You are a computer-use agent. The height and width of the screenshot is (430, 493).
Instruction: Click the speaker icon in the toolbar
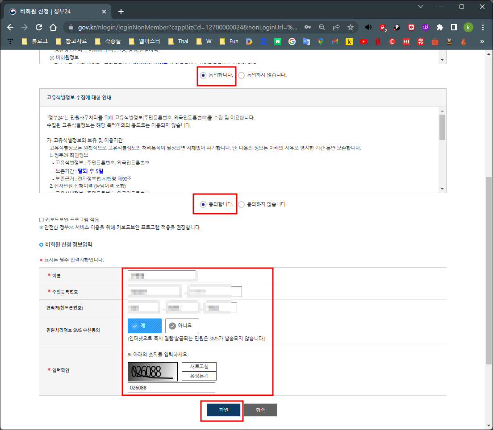point(368,27)
